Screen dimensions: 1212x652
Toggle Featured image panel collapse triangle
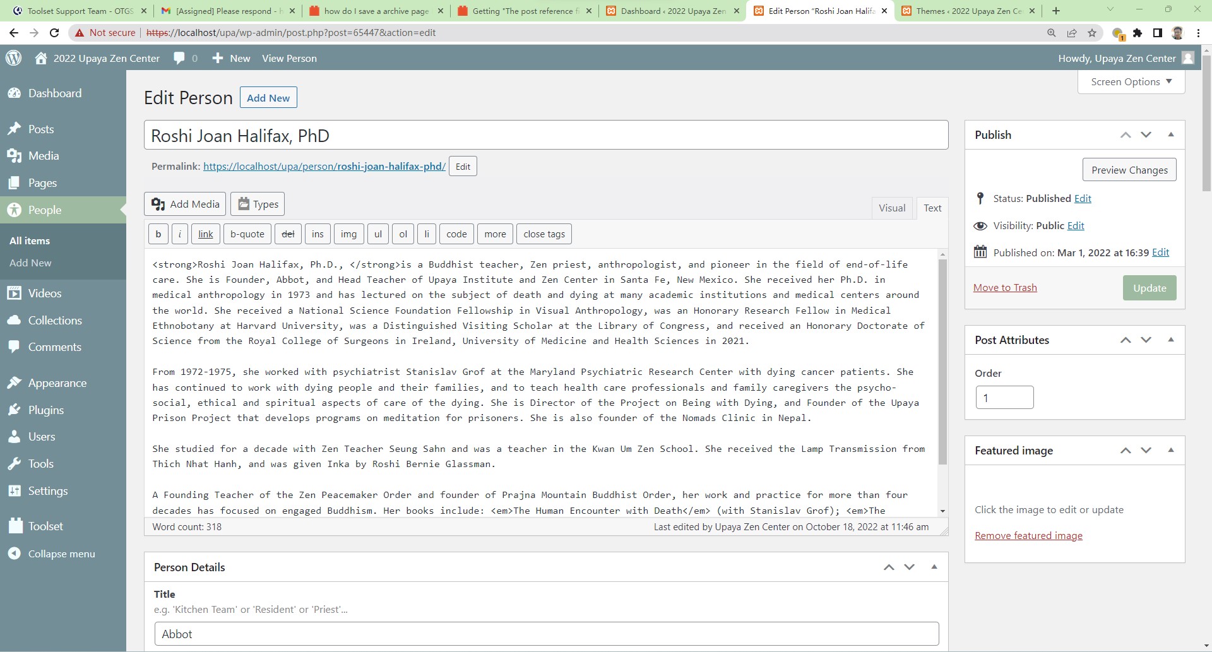(x=1171, y=450)
